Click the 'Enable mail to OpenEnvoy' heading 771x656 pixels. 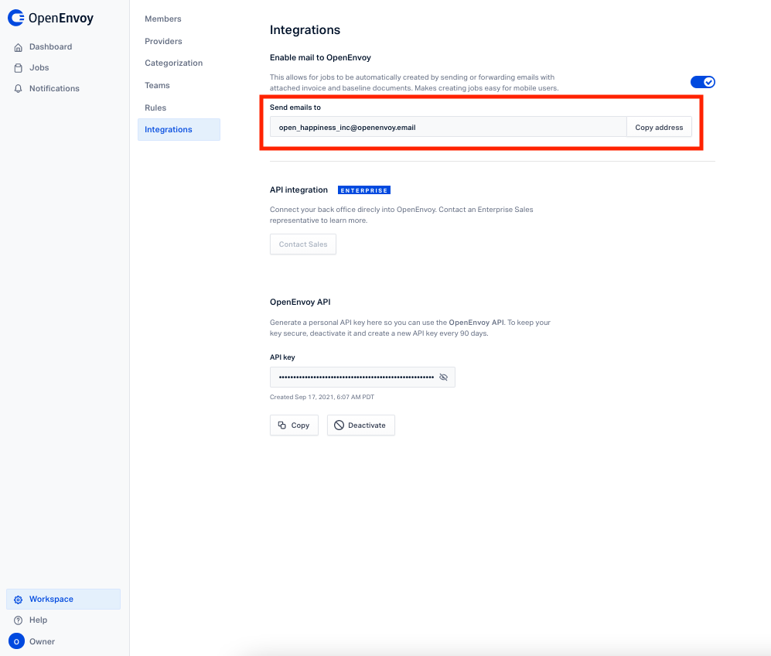tap(320, 57)
